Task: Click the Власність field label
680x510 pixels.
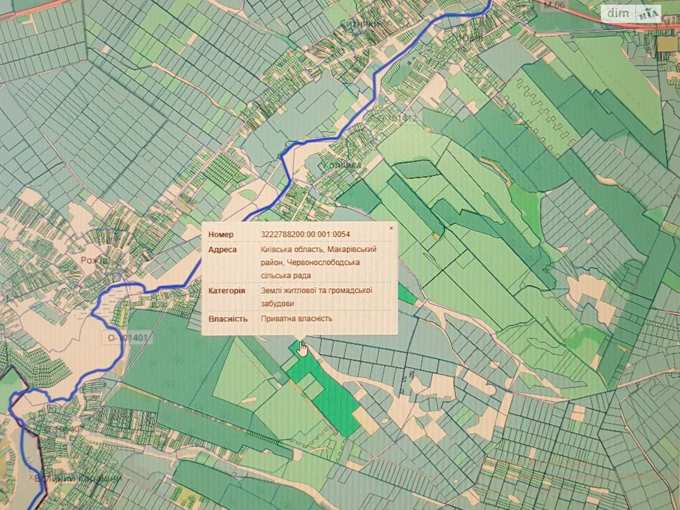Action: (228, 318)
